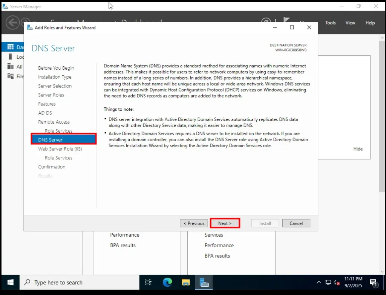Screen dimensions: 386x295
Task: Select the AD DS step
Action: click(x=45, y=113)
